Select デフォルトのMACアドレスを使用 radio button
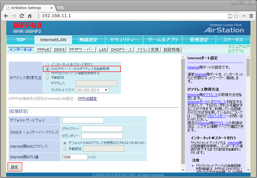This screenshot has height=178, width=257. click(x=65, y=143)
